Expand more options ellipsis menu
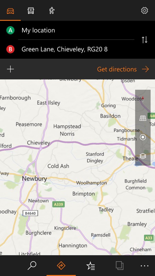The height and width of the screenshot is (276, 155). coord(144,266)
